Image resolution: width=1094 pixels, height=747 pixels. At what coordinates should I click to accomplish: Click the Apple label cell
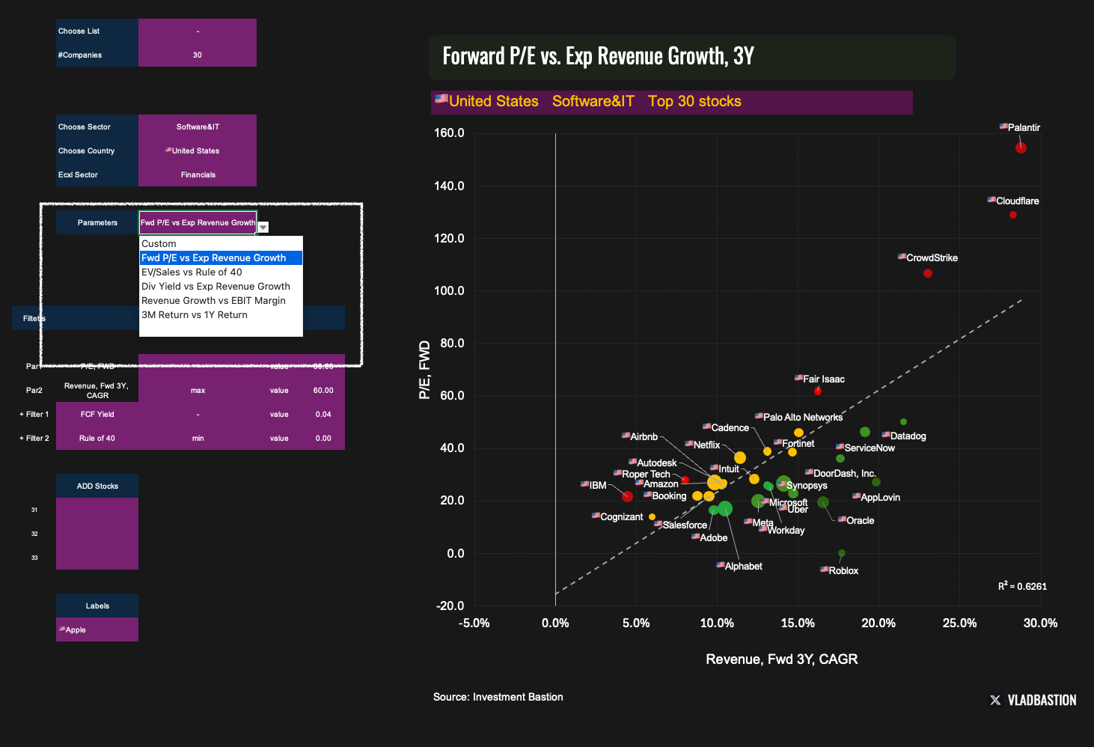97,629
